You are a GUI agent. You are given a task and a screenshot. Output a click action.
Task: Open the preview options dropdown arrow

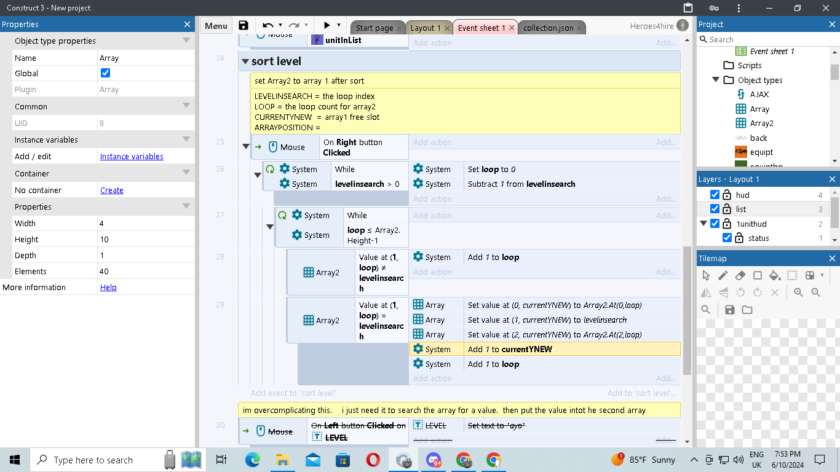(x=338, y=25)
